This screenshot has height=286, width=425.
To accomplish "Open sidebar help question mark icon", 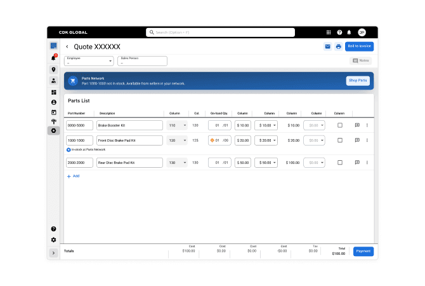I will (x=54, y=229).
